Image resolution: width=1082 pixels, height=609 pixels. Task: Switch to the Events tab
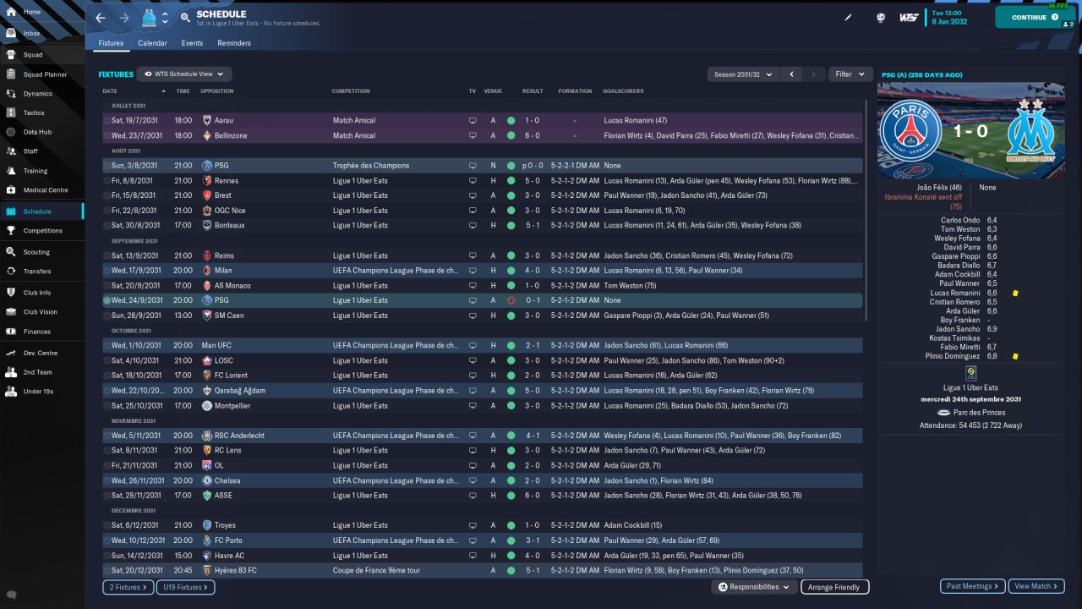coord(192,43)
